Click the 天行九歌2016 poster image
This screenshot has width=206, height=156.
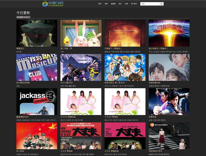(x=81, y=67)
